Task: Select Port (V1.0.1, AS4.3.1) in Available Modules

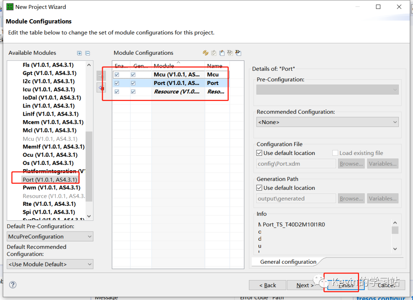Action: click(50, 179)
